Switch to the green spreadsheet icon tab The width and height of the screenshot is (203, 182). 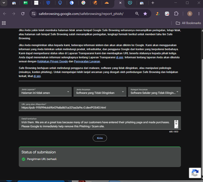(26, 3)
